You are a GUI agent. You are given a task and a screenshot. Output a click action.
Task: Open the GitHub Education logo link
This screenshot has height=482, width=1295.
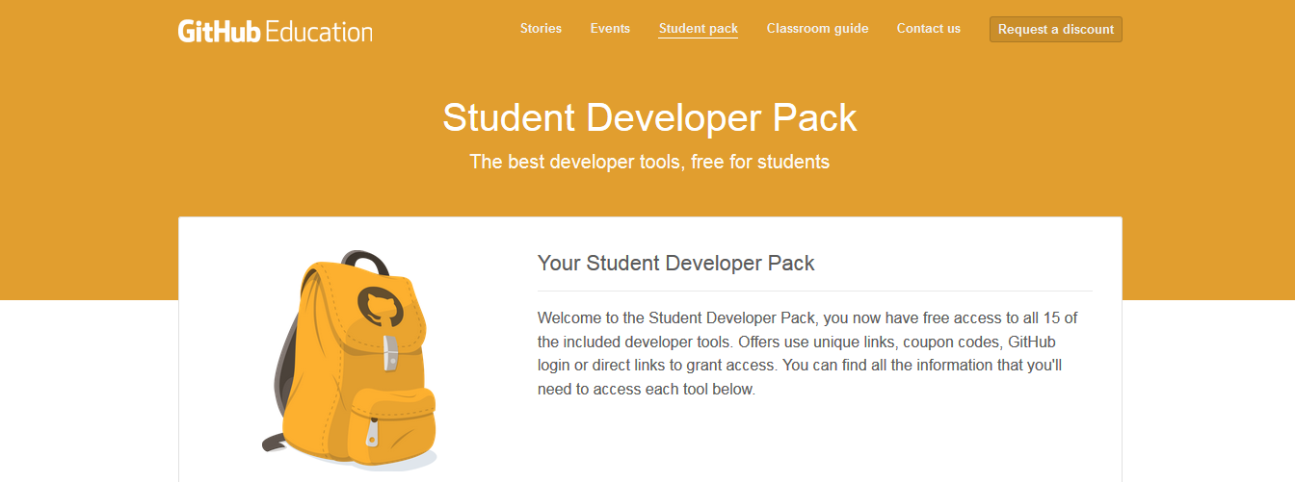pos(275,31)
